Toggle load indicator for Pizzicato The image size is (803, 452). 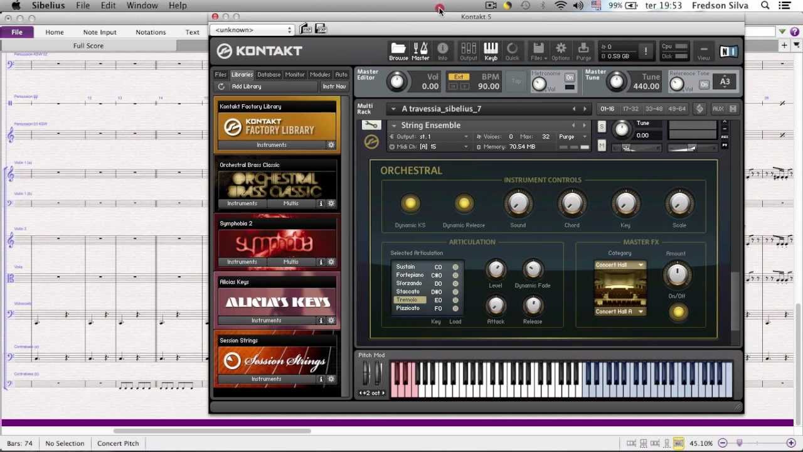[455, 308]
